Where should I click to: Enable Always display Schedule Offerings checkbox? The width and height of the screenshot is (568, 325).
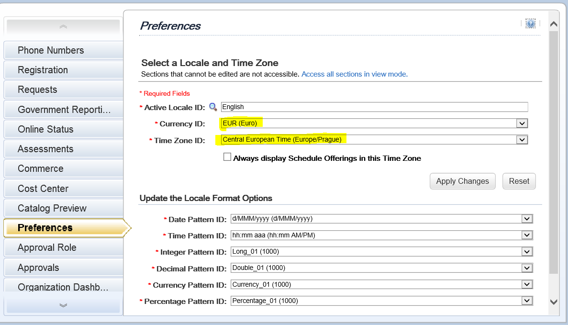click(x=227, y=157)
